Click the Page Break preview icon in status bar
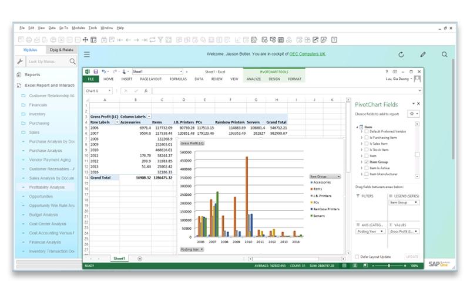 pos(365,265)
